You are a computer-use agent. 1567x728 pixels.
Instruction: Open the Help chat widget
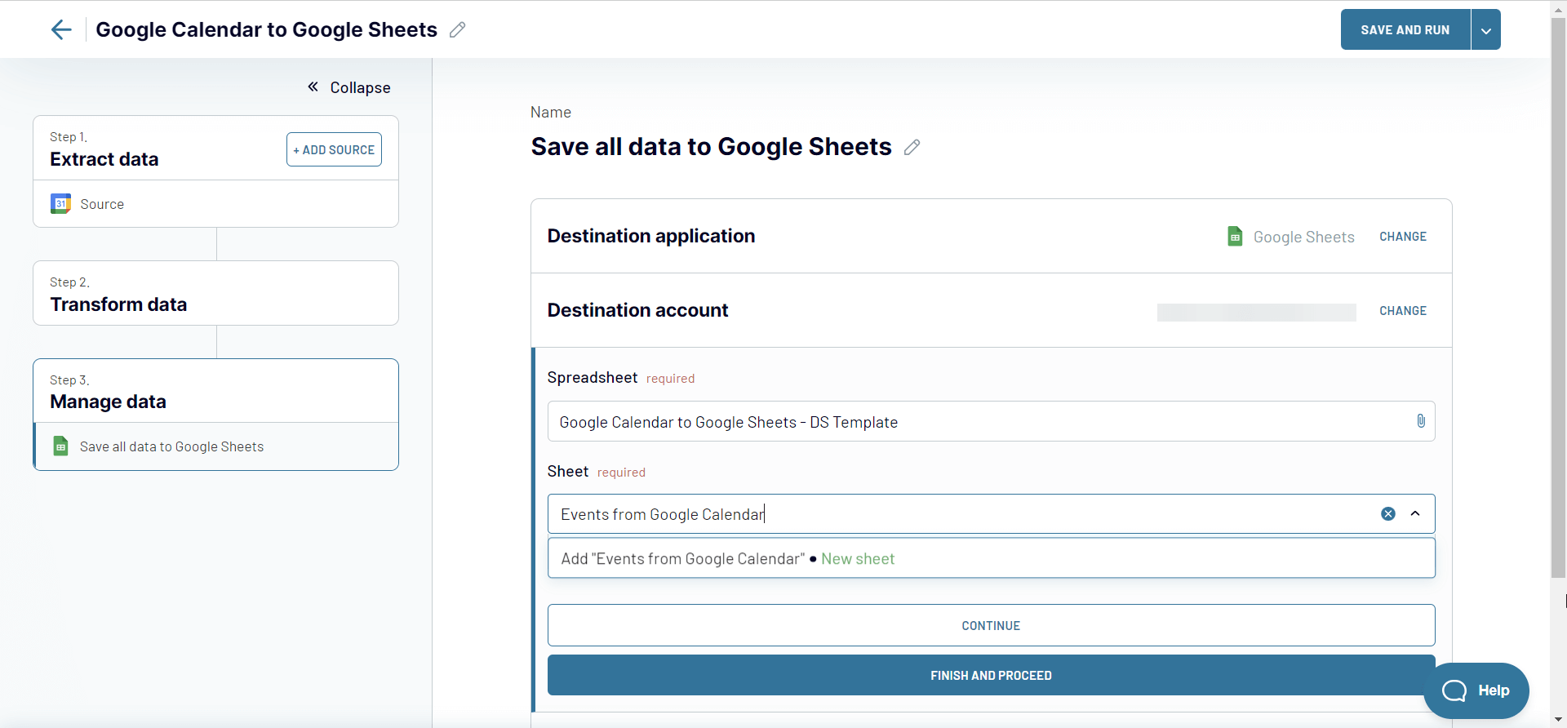(1476, 690)
